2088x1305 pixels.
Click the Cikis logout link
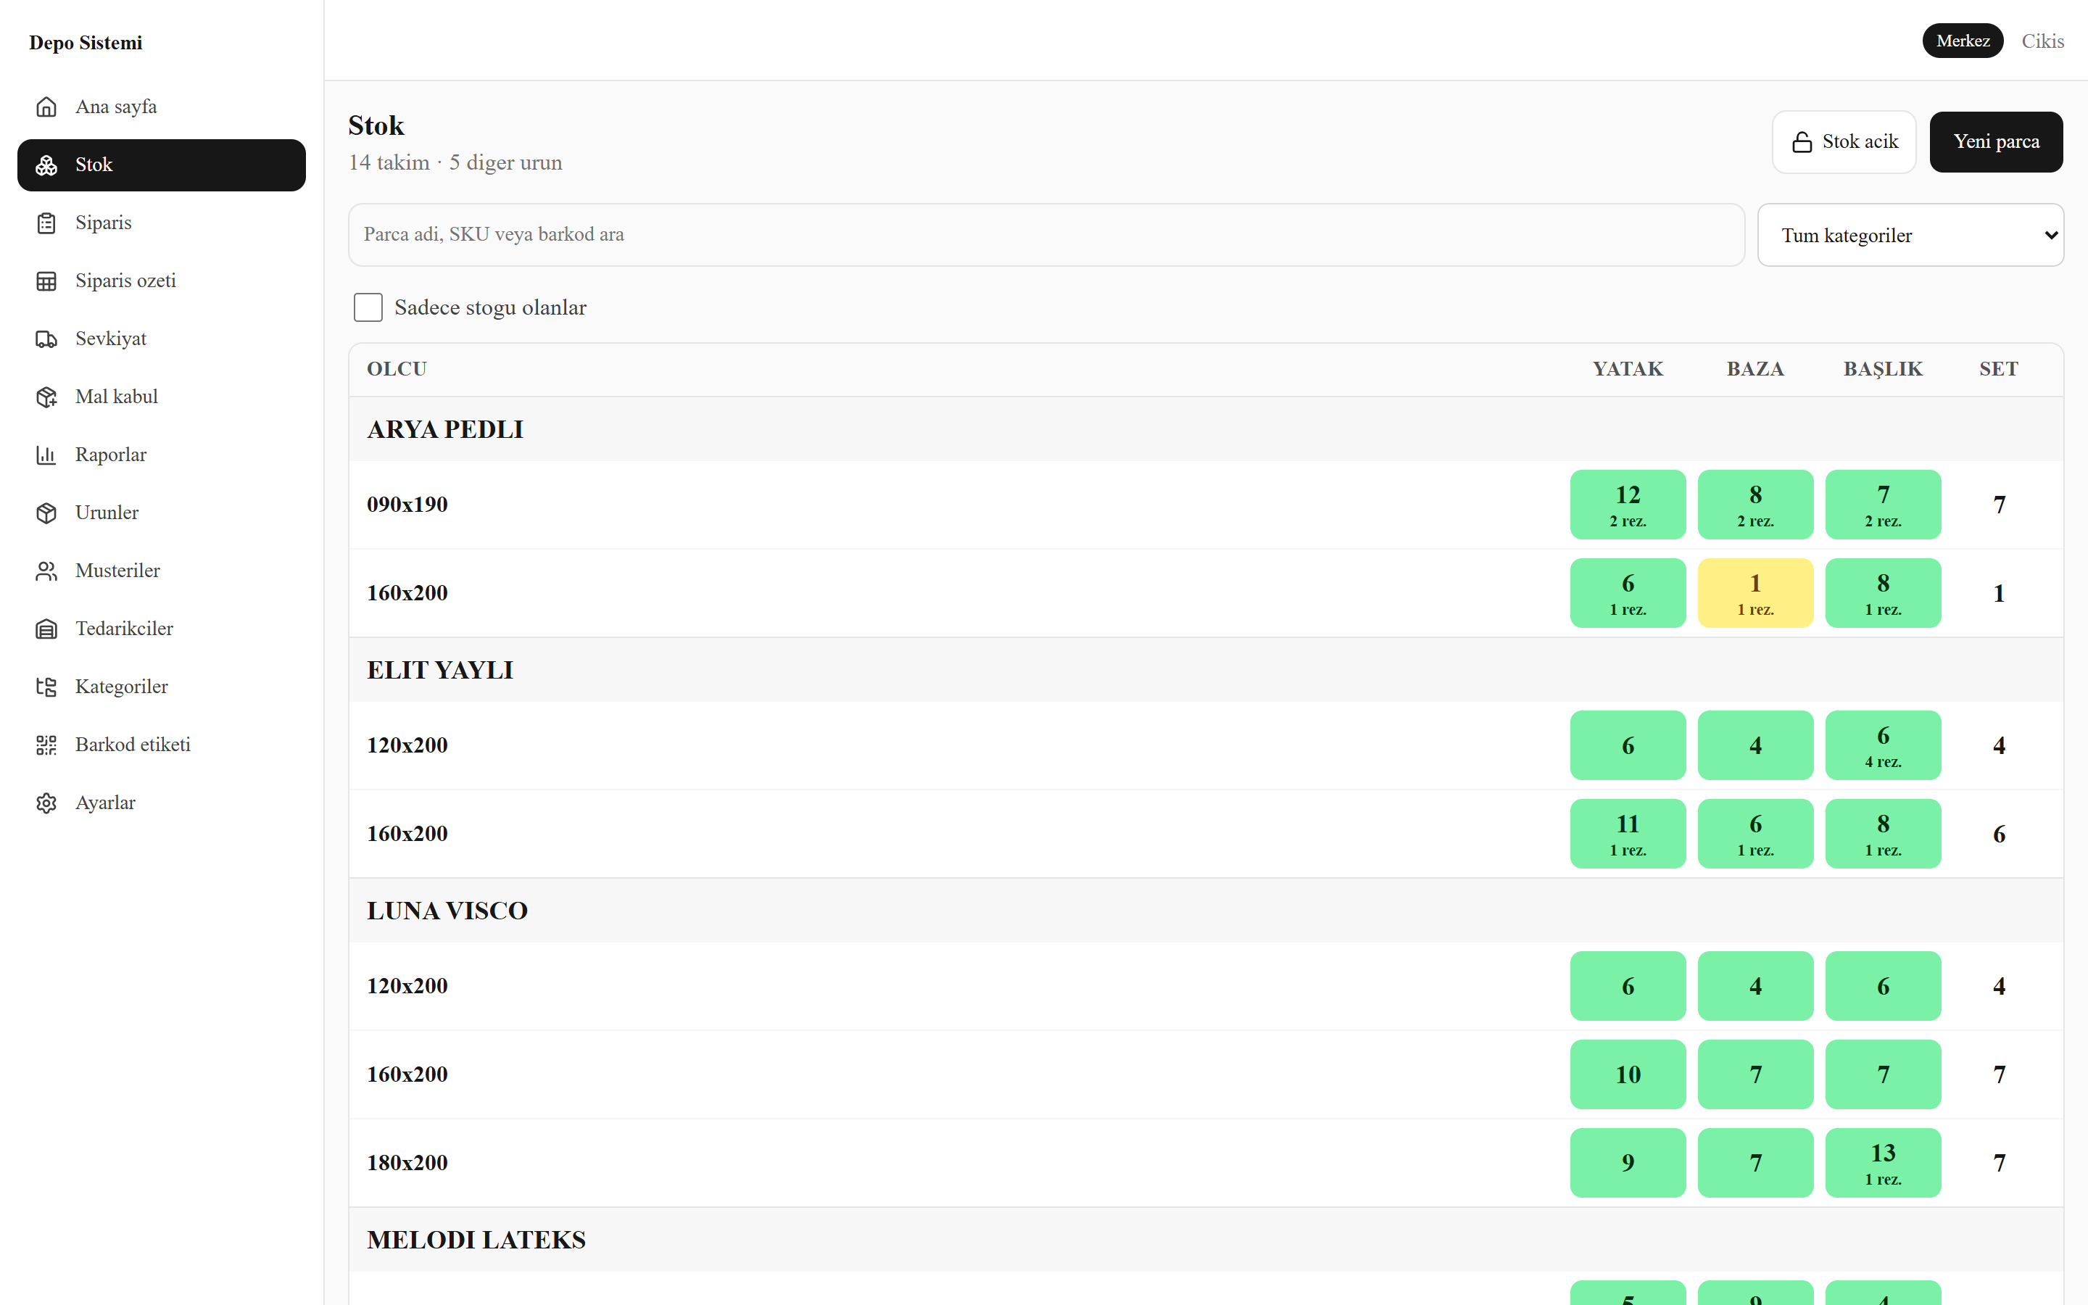2042,41
